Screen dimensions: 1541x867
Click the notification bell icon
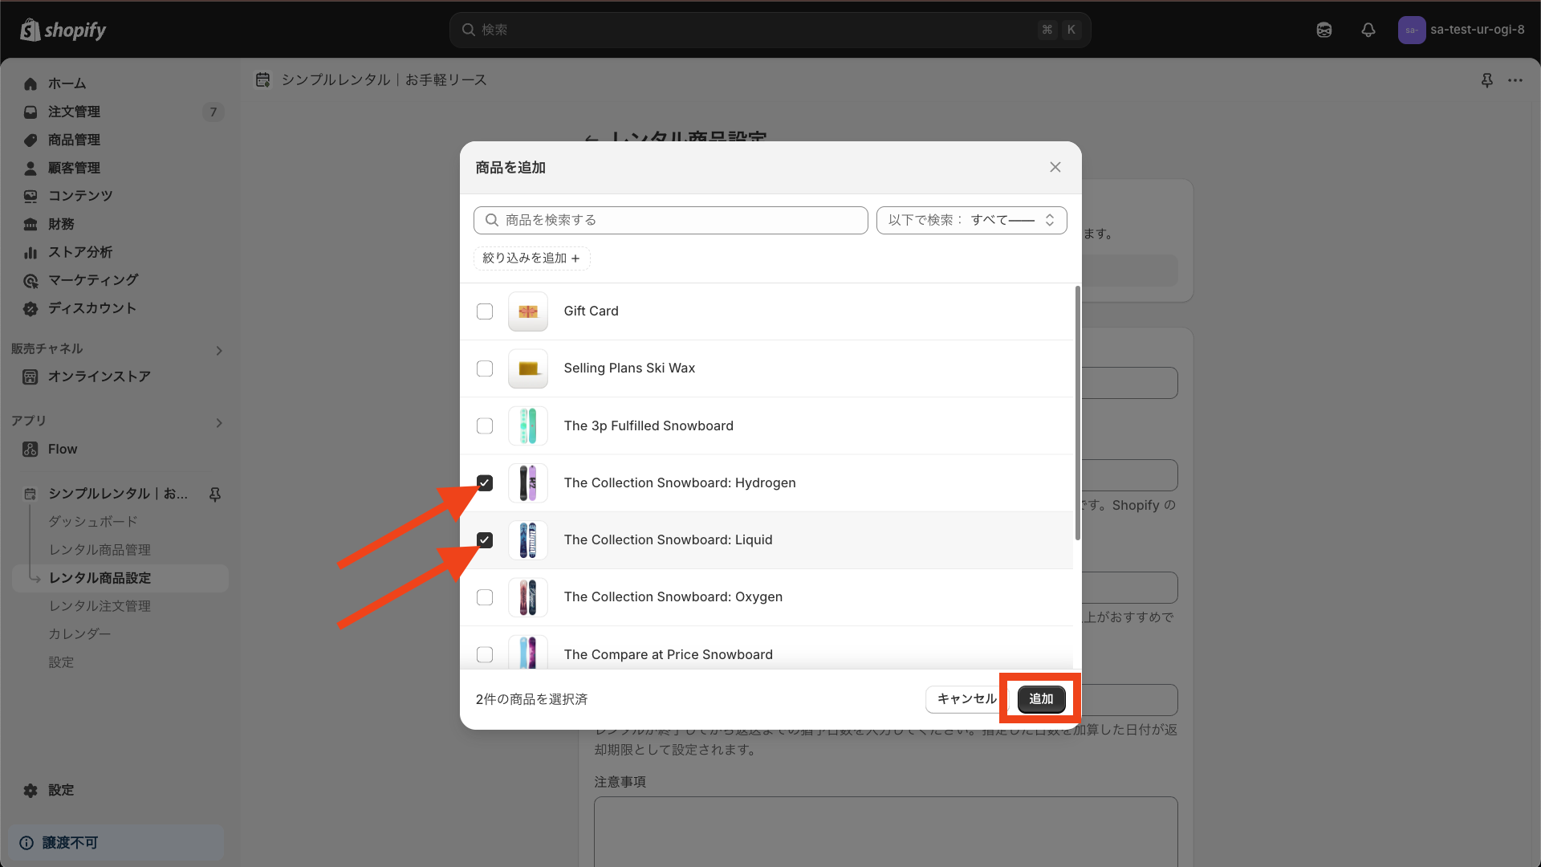[x=1368, y=30]
